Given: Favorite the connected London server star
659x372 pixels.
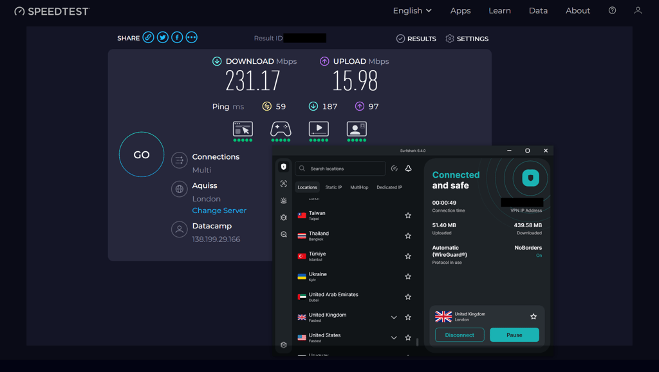Looking at the screenshot, I should click(534, 317).
